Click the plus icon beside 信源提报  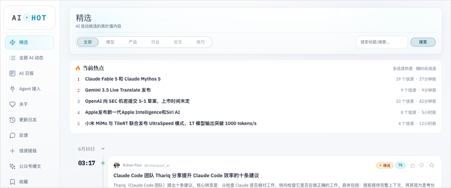pyautogui.click(x=13, y=151)
